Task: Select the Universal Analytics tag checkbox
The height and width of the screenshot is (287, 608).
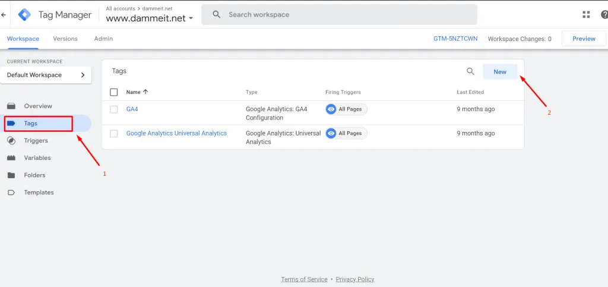Action: [113, 134]
